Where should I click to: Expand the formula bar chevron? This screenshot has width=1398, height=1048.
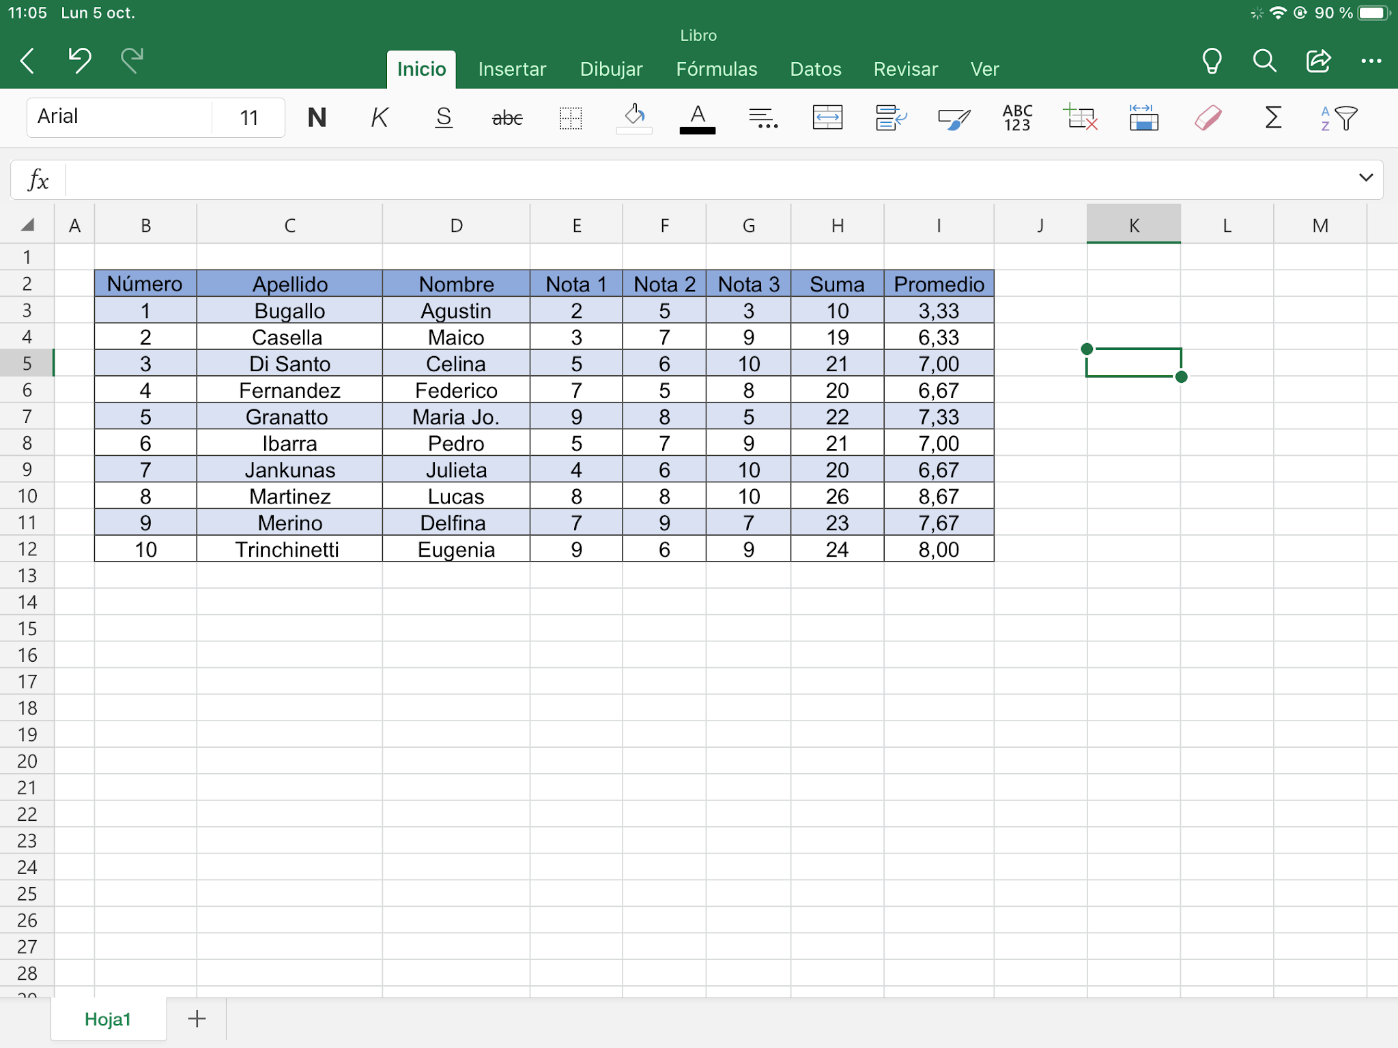[x=1365, y=178]
